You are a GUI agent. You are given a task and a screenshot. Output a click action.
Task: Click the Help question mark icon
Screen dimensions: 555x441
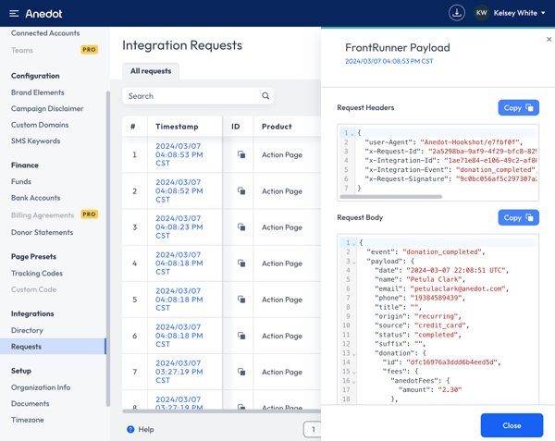(x=130, y=429)
